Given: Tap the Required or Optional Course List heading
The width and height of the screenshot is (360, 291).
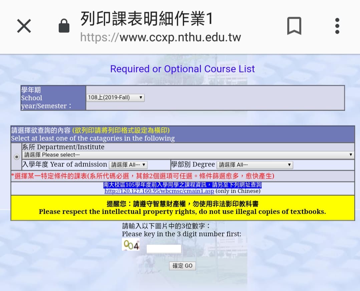Looking at the screenshot, I should point(183,69).
